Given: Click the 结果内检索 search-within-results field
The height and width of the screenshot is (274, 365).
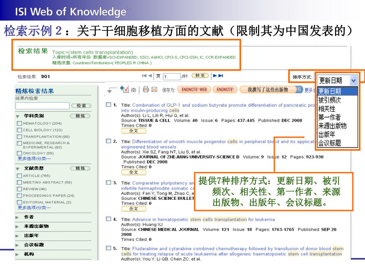Looking at the screenshot, I should [42, 106].
